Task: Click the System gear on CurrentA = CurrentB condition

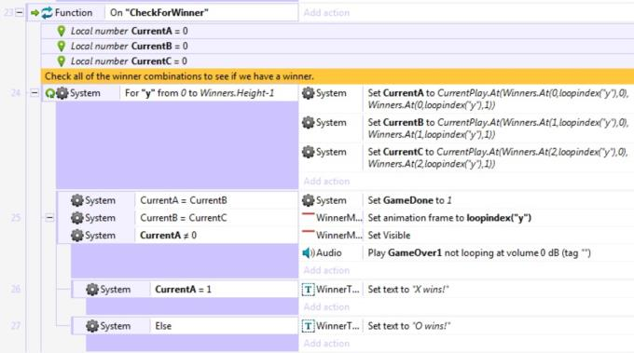Action: pyautogui.click(x=77, y=200)
